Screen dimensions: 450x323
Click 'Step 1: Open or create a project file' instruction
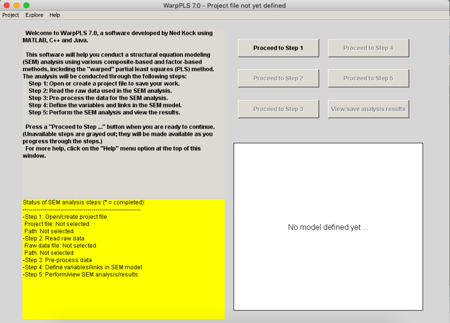[104, 84]
